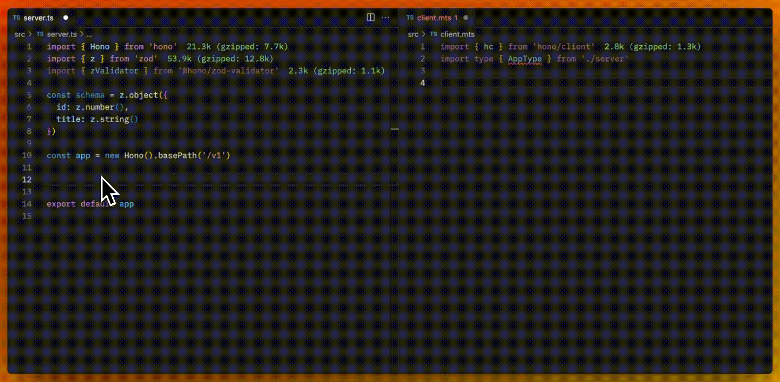The image size is (780, 382).
Task: Click the minimap slider marker in left editor
Action: click(x=395, y=129)
